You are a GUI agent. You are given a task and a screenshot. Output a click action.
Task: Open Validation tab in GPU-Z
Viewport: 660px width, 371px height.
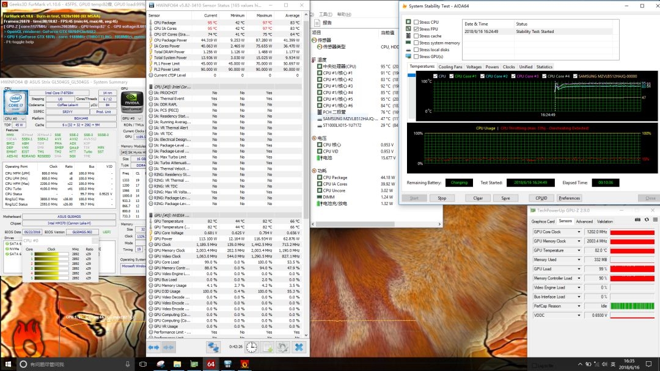604,222
